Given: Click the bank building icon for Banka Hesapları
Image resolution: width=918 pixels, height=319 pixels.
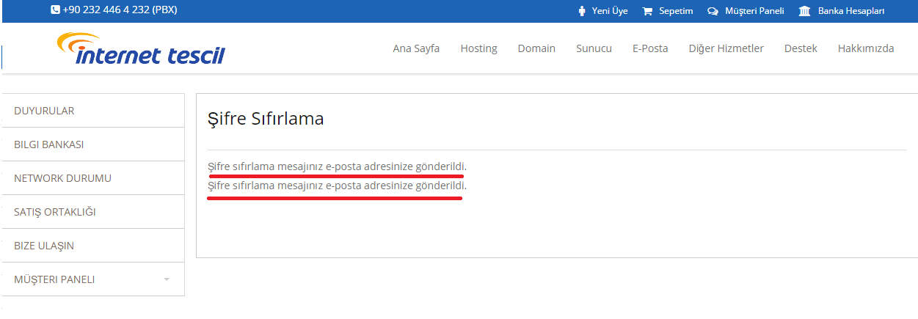Looking at the screenshot, I should (x=804, y=11).
